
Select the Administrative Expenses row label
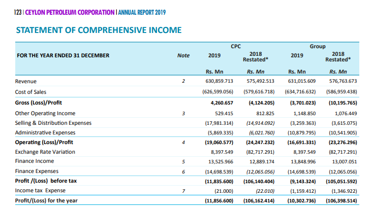(45, 133)
